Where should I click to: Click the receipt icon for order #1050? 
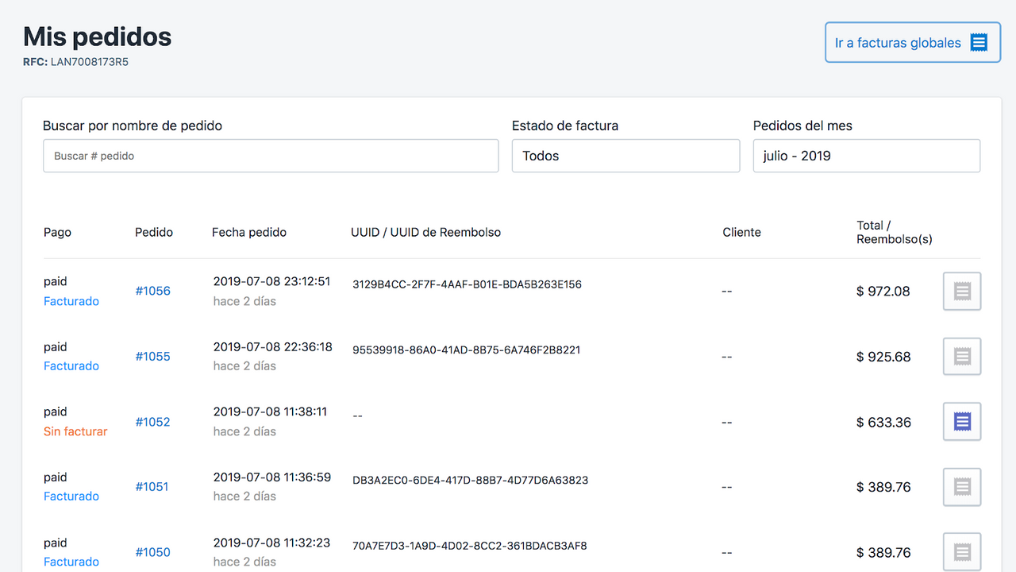pyautogui.click(x=961, y=551)
